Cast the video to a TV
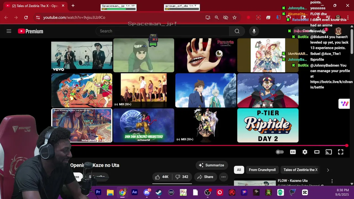354x199 pixels. tap(329, 152)
